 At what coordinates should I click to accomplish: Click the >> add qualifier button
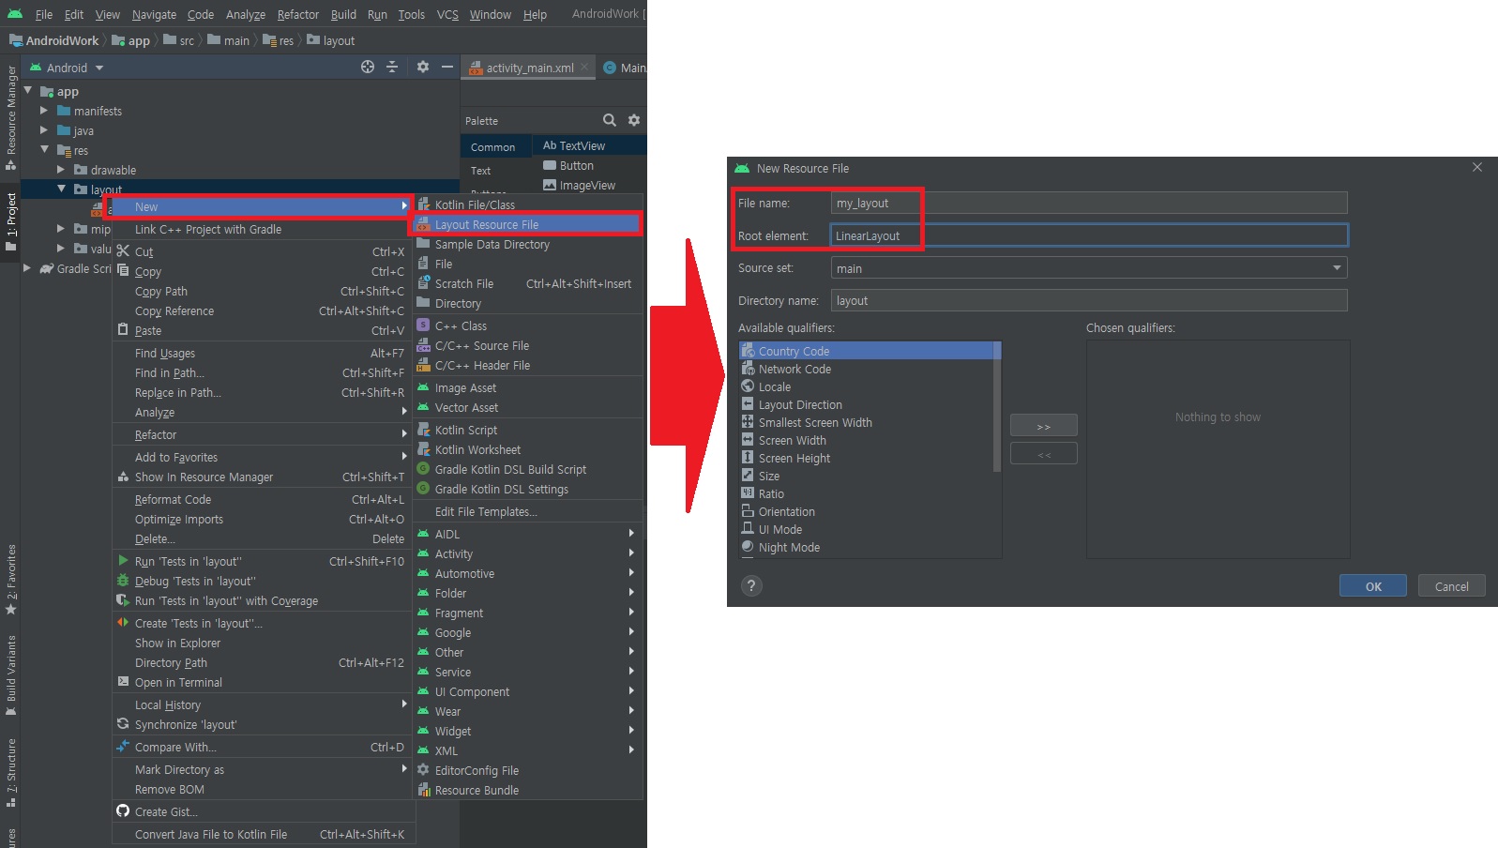pos(1043,426)
